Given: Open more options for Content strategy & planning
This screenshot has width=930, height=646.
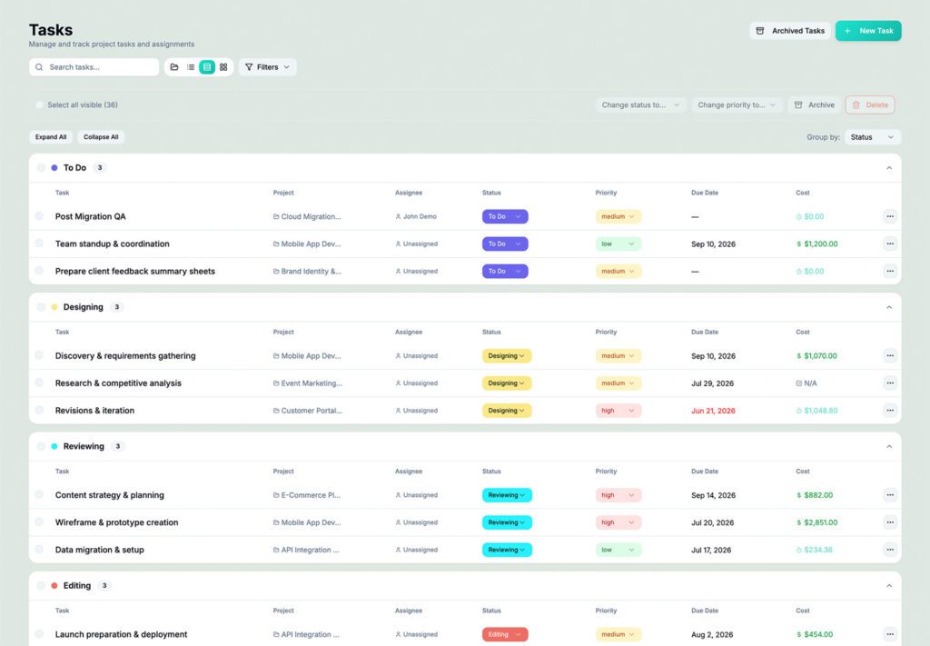Looking at the screenshot, I should [890, 495].
